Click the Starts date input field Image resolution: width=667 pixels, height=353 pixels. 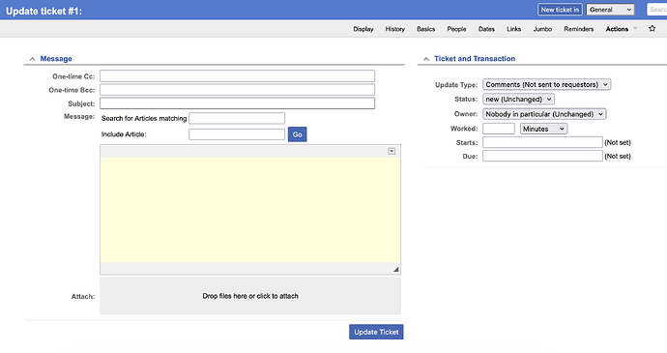(542, 142)
